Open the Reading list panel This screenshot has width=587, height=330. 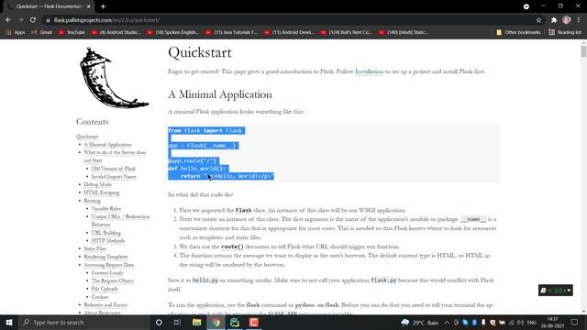(565, 33)
